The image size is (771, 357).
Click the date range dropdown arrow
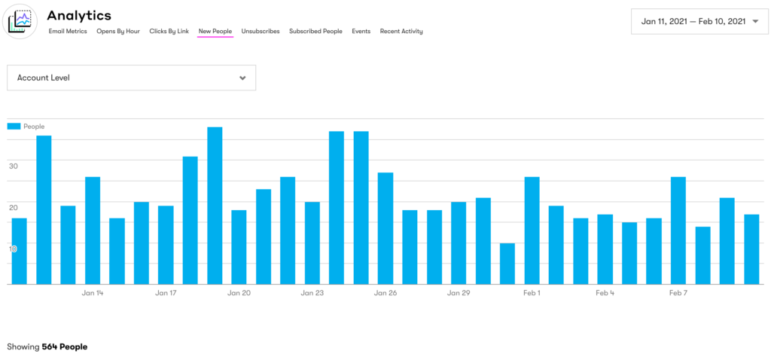pos(755,22)
